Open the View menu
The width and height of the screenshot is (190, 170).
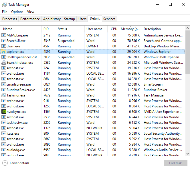click(x=31, y=12)
